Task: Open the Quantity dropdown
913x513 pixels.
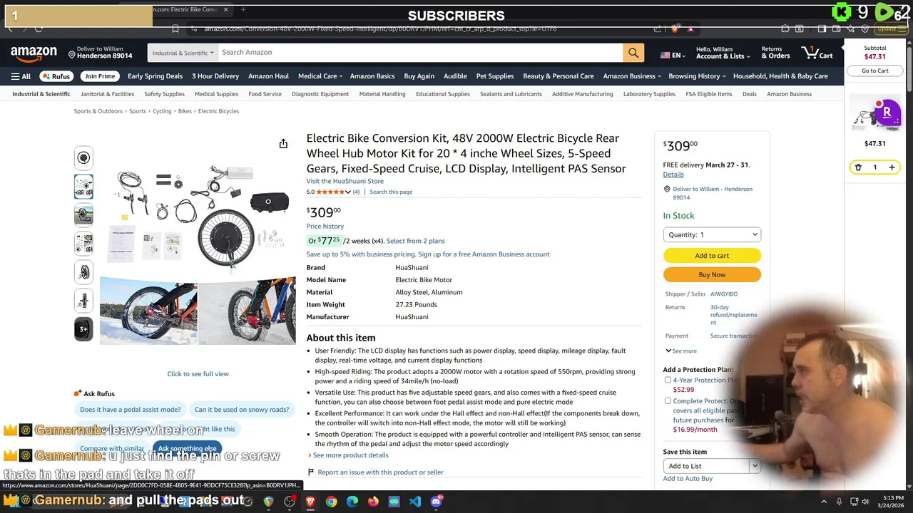Action: click(712, 234)
